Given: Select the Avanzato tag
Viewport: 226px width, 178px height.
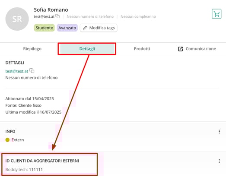Looking at the screenshot, I should coord(67,28).
